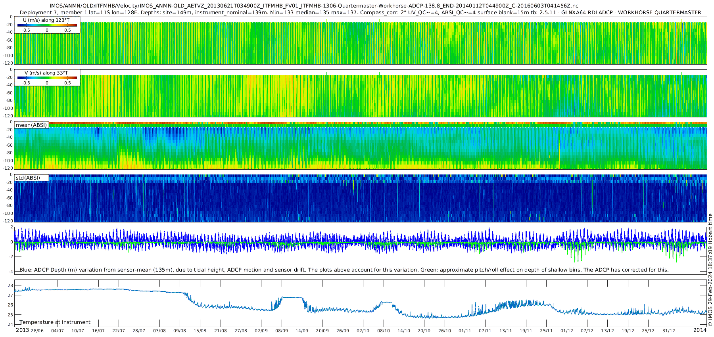Click the 25/11 date tick label

(x=546, y=331)
